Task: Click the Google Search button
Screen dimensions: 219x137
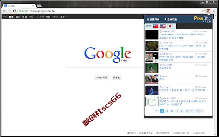Action: point(102,77)
